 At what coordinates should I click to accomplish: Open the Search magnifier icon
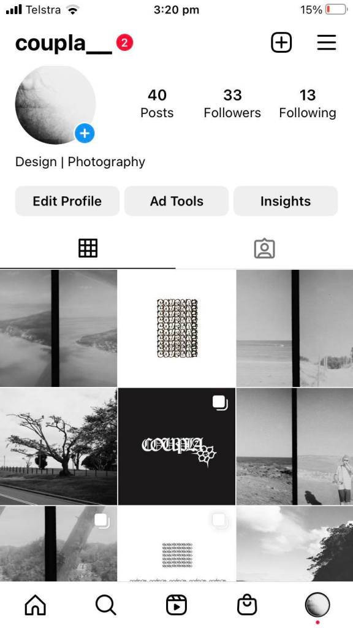tap(105, 605)
